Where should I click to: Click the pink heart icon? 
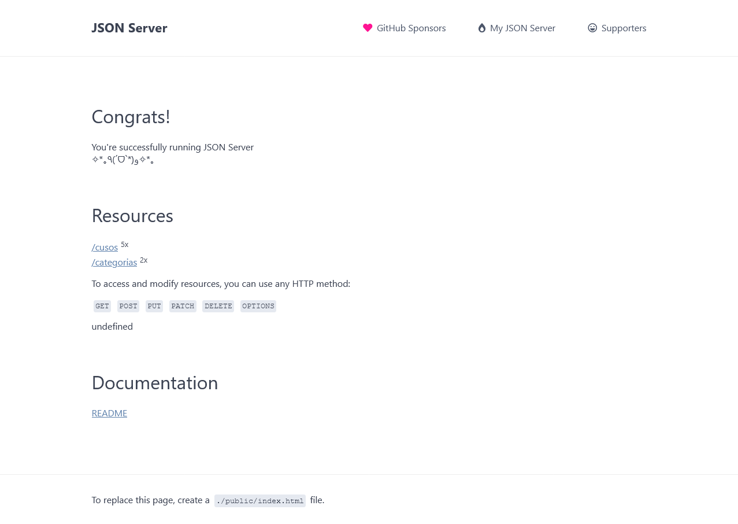point(368,28)
